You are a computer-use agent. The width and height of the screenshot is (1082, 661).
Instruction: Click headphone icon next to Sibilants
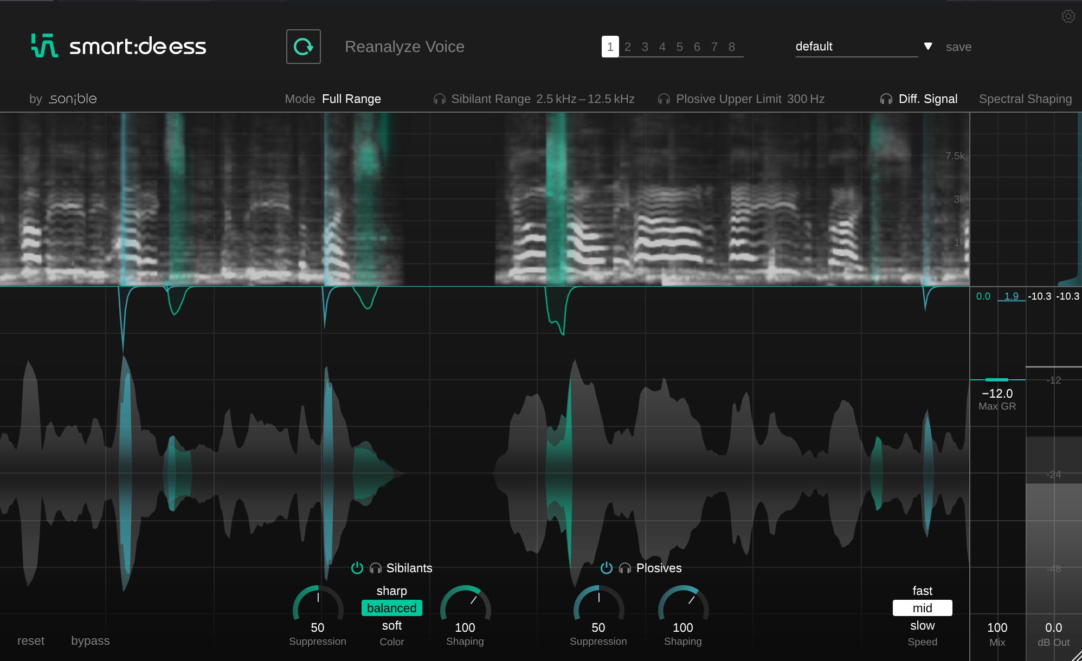[375, 568]
